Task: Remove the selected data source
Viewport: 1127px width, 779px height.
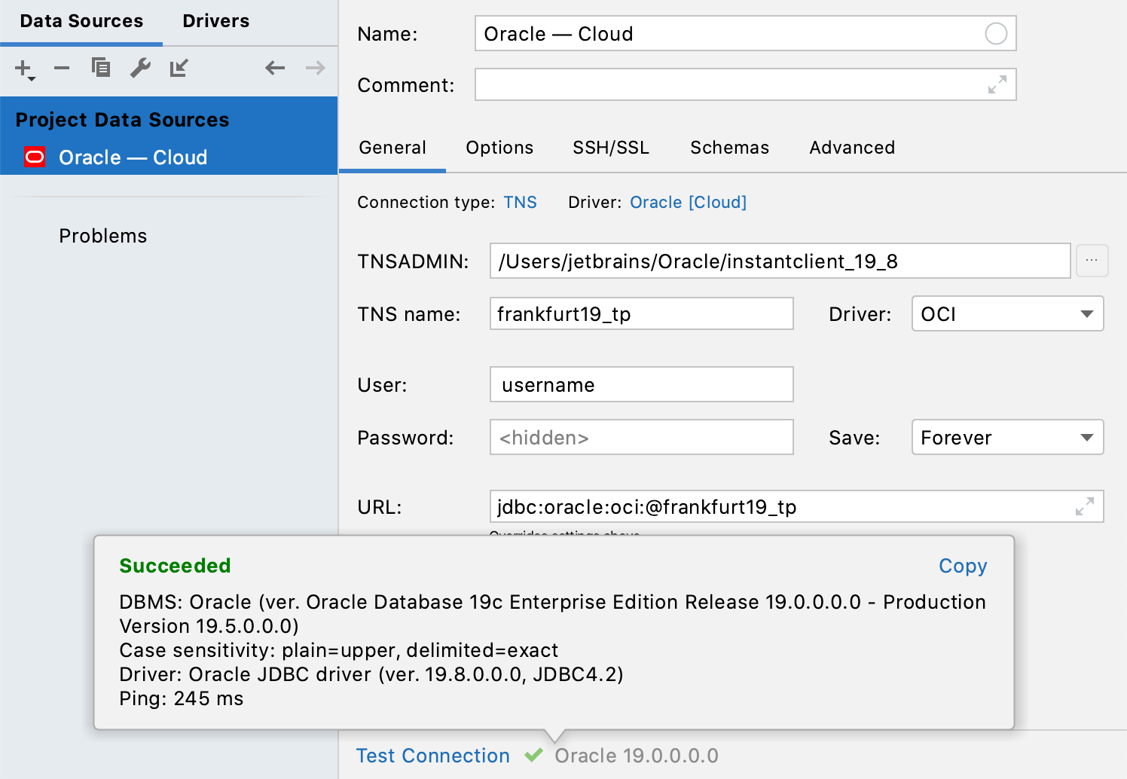Action: coord(62,68)
